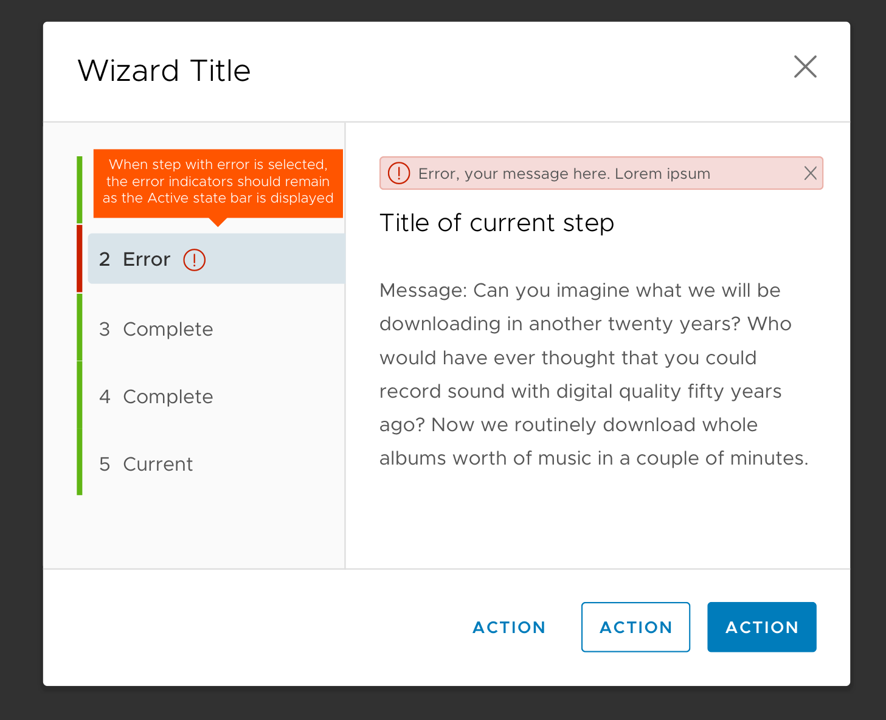The width and height of the screenshot is (886, 720).
Task: Click the leftmost text-only ACTION link
Action: click(x=508, y=627)
